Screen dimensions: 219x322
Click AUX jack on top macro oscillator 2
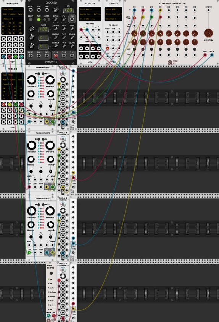[x=53, y=122]
